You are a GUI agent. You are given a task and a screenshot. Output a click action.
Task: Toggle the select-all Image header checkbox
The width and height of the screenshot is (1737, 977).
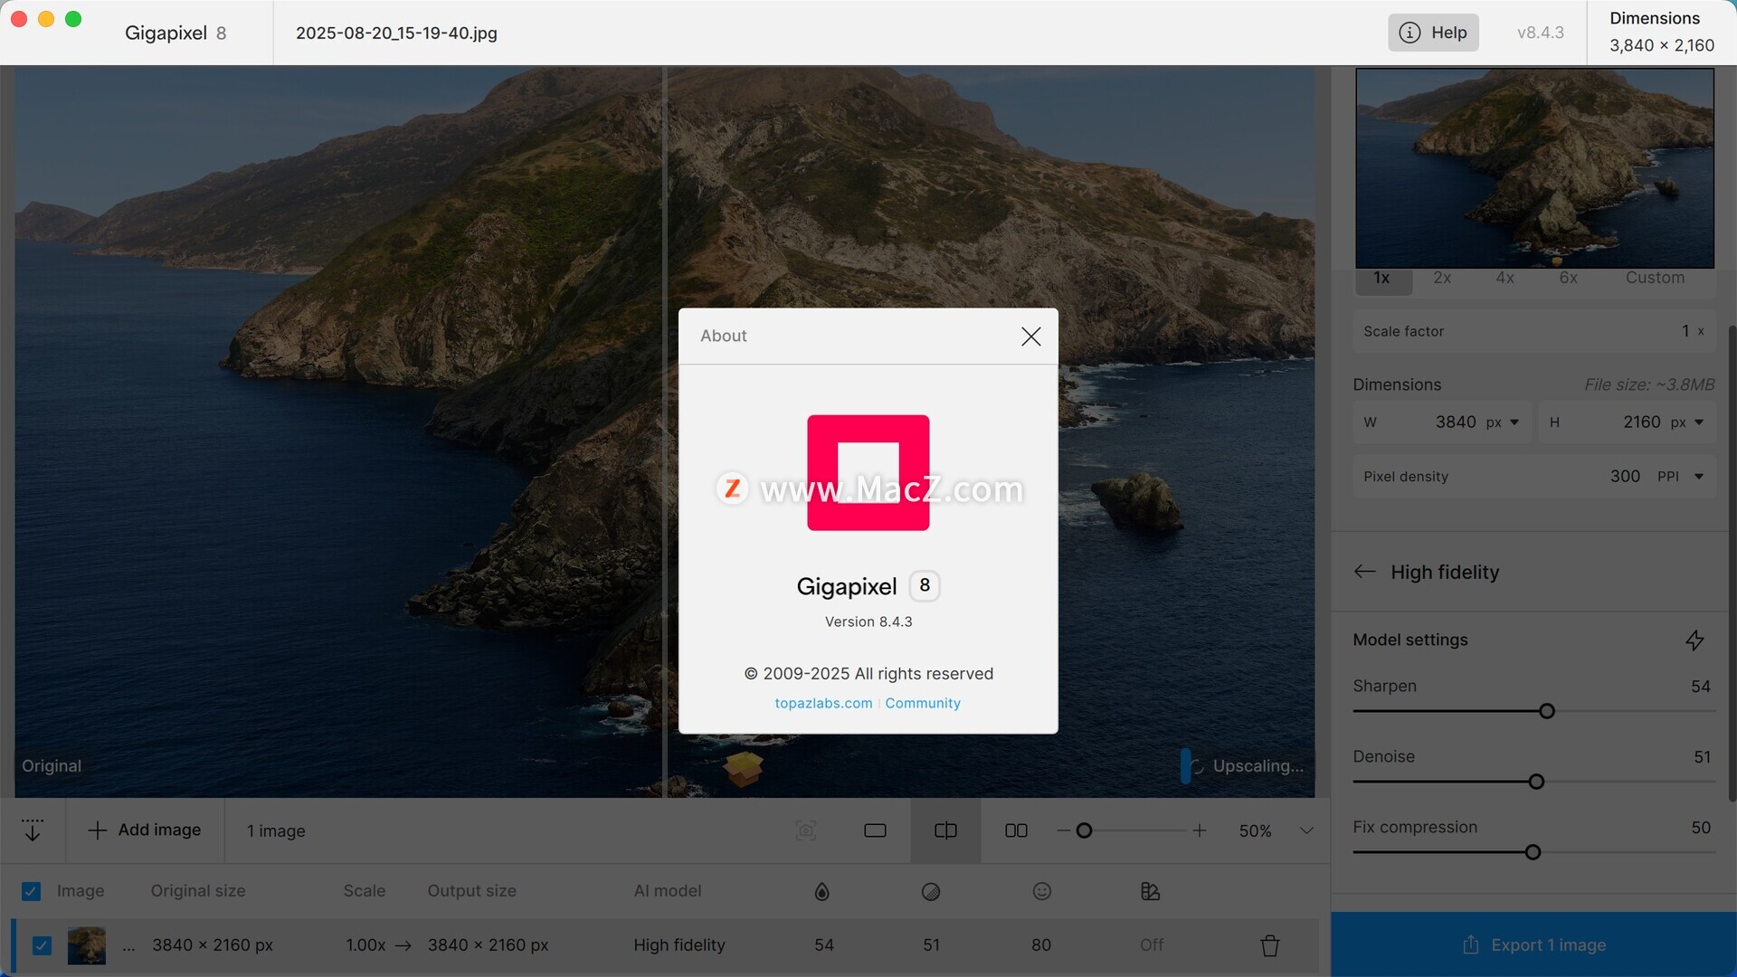tap(31, 891)
